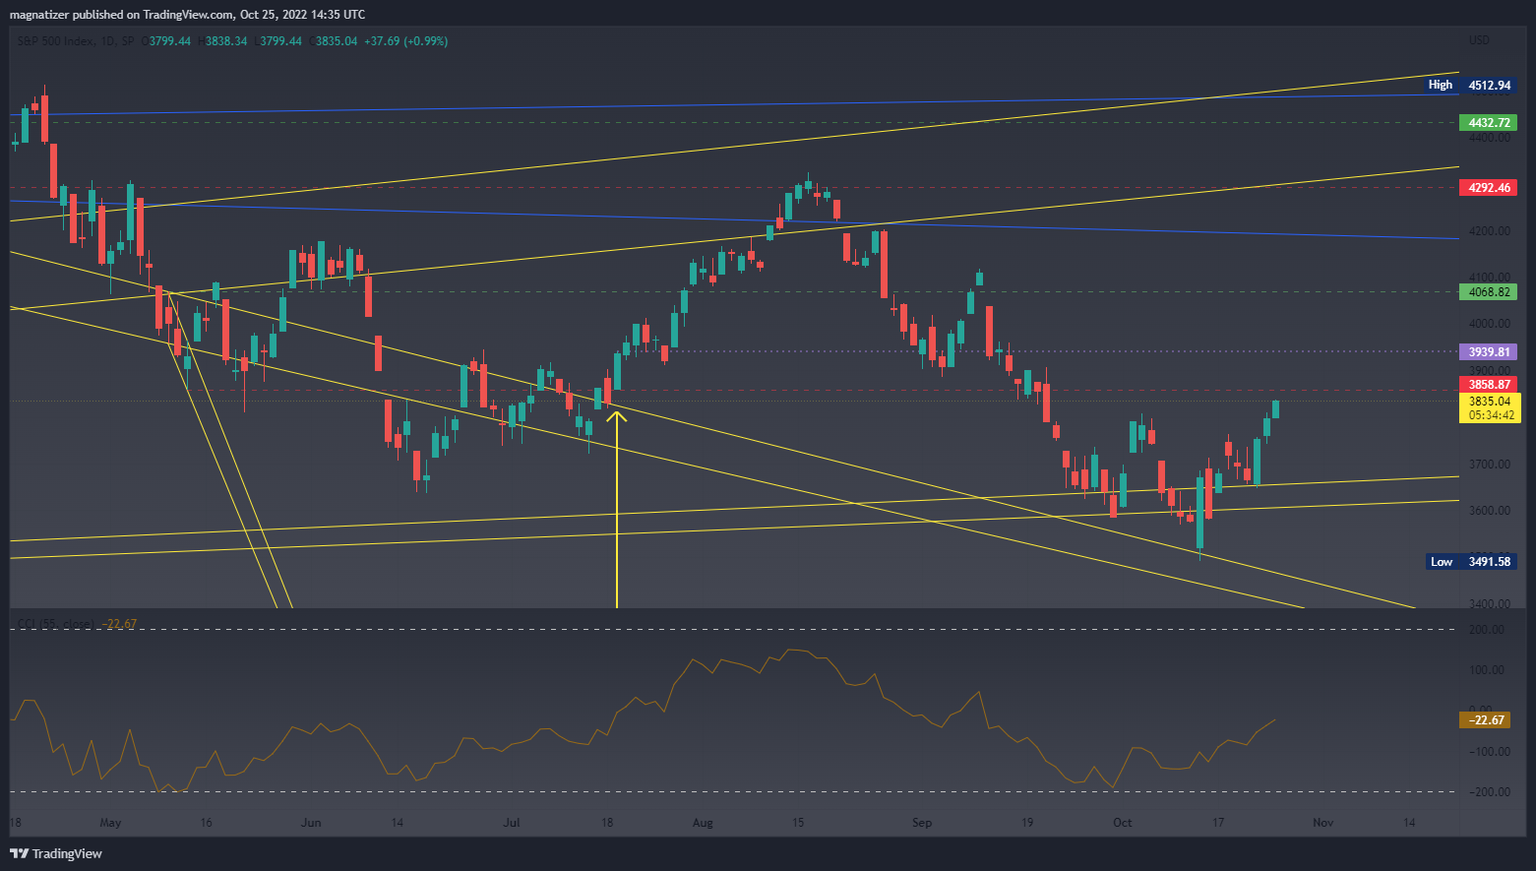Image resolution: width=1536 pixels, height=871 pixels.
Task: Click the 4512.94 high price value
Action: point(1489,85)
